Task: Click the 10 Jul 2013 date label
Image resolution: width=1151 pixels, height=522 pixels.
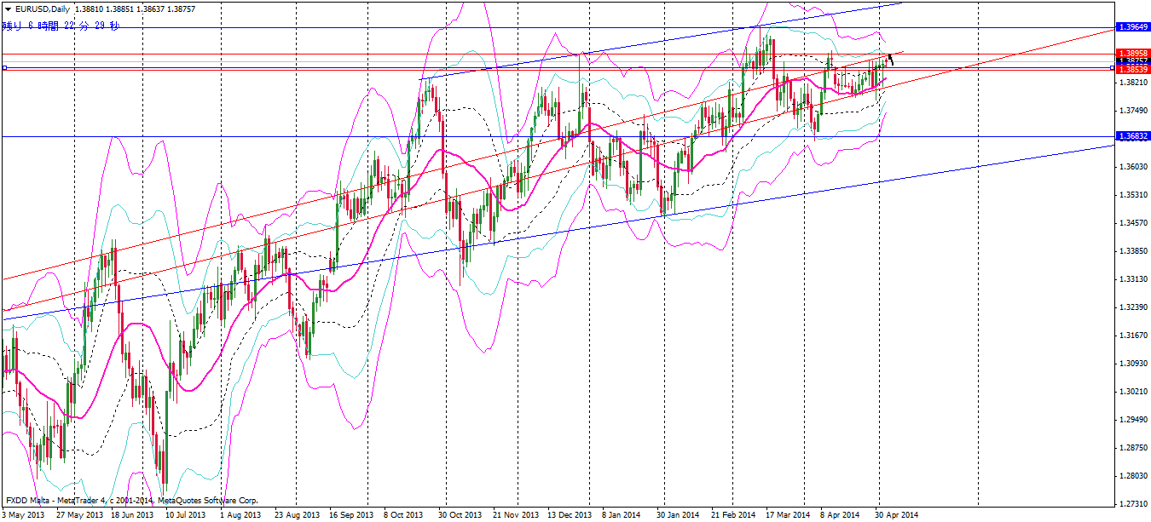Action: [x=185, y=515]
